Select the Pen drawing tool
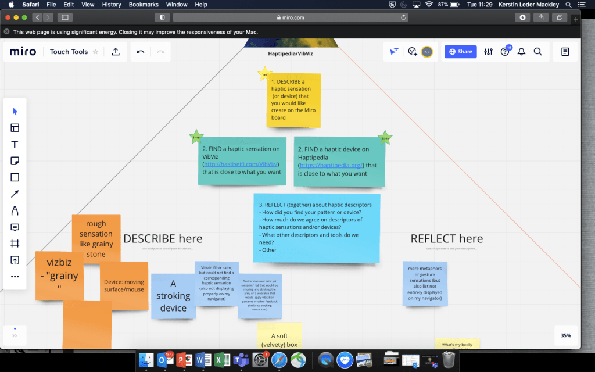This screenshot has width=595, height=372. pyautogui.click(x=15, y=210)
